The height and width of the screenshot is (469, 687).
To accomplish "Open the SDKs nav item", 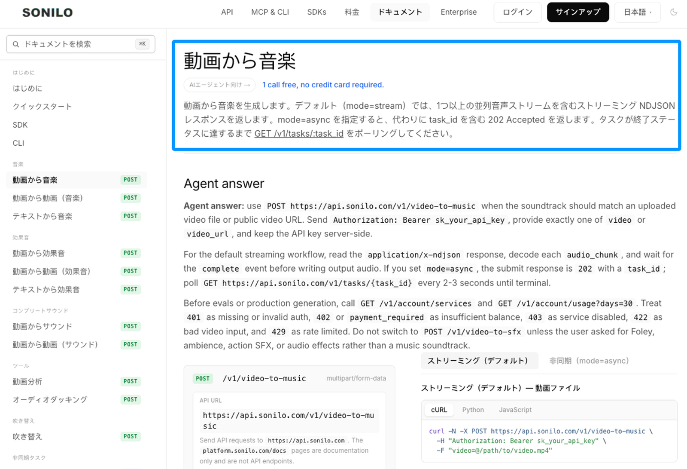I will [x=316, y=12].
